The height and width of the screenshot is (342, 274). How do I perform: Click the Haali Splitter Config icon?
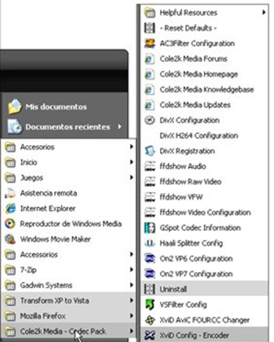[150, 243]
